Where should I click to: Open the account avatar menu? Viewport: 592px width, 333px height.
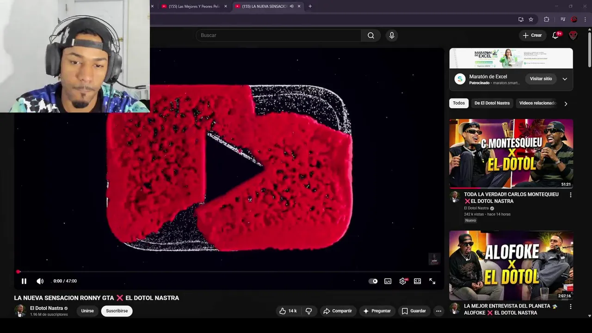click(573, 35)
